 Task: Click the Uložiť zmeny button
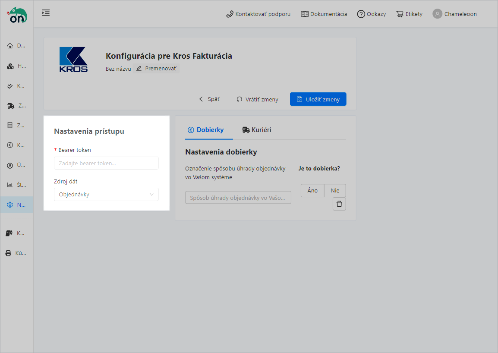[318, 99]
